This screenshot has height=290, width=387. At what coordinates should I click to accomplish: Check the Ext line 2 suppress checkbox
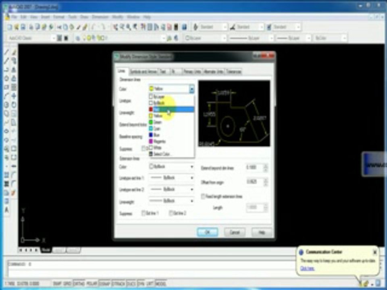point(171,213)
